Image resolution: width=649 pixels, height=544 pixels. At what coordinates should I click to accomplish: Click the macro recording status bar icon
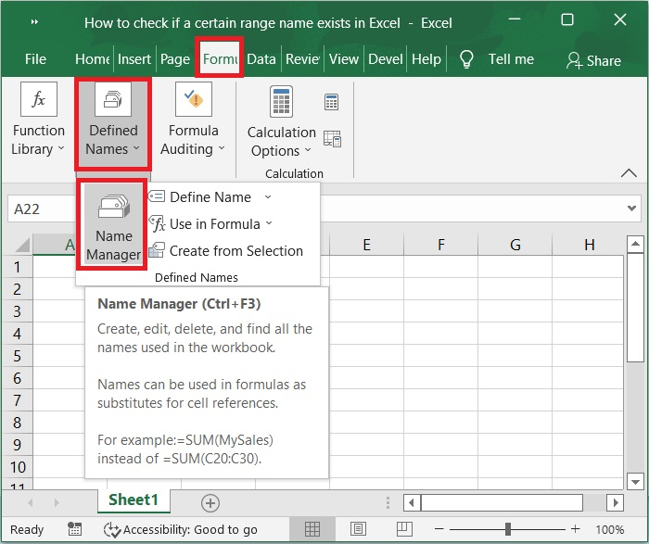(74, 528)
